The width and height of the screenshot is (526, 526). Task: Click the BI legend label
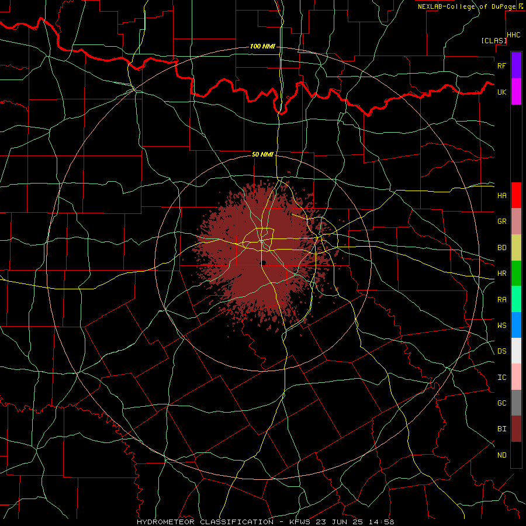click(x=501, y=429)
